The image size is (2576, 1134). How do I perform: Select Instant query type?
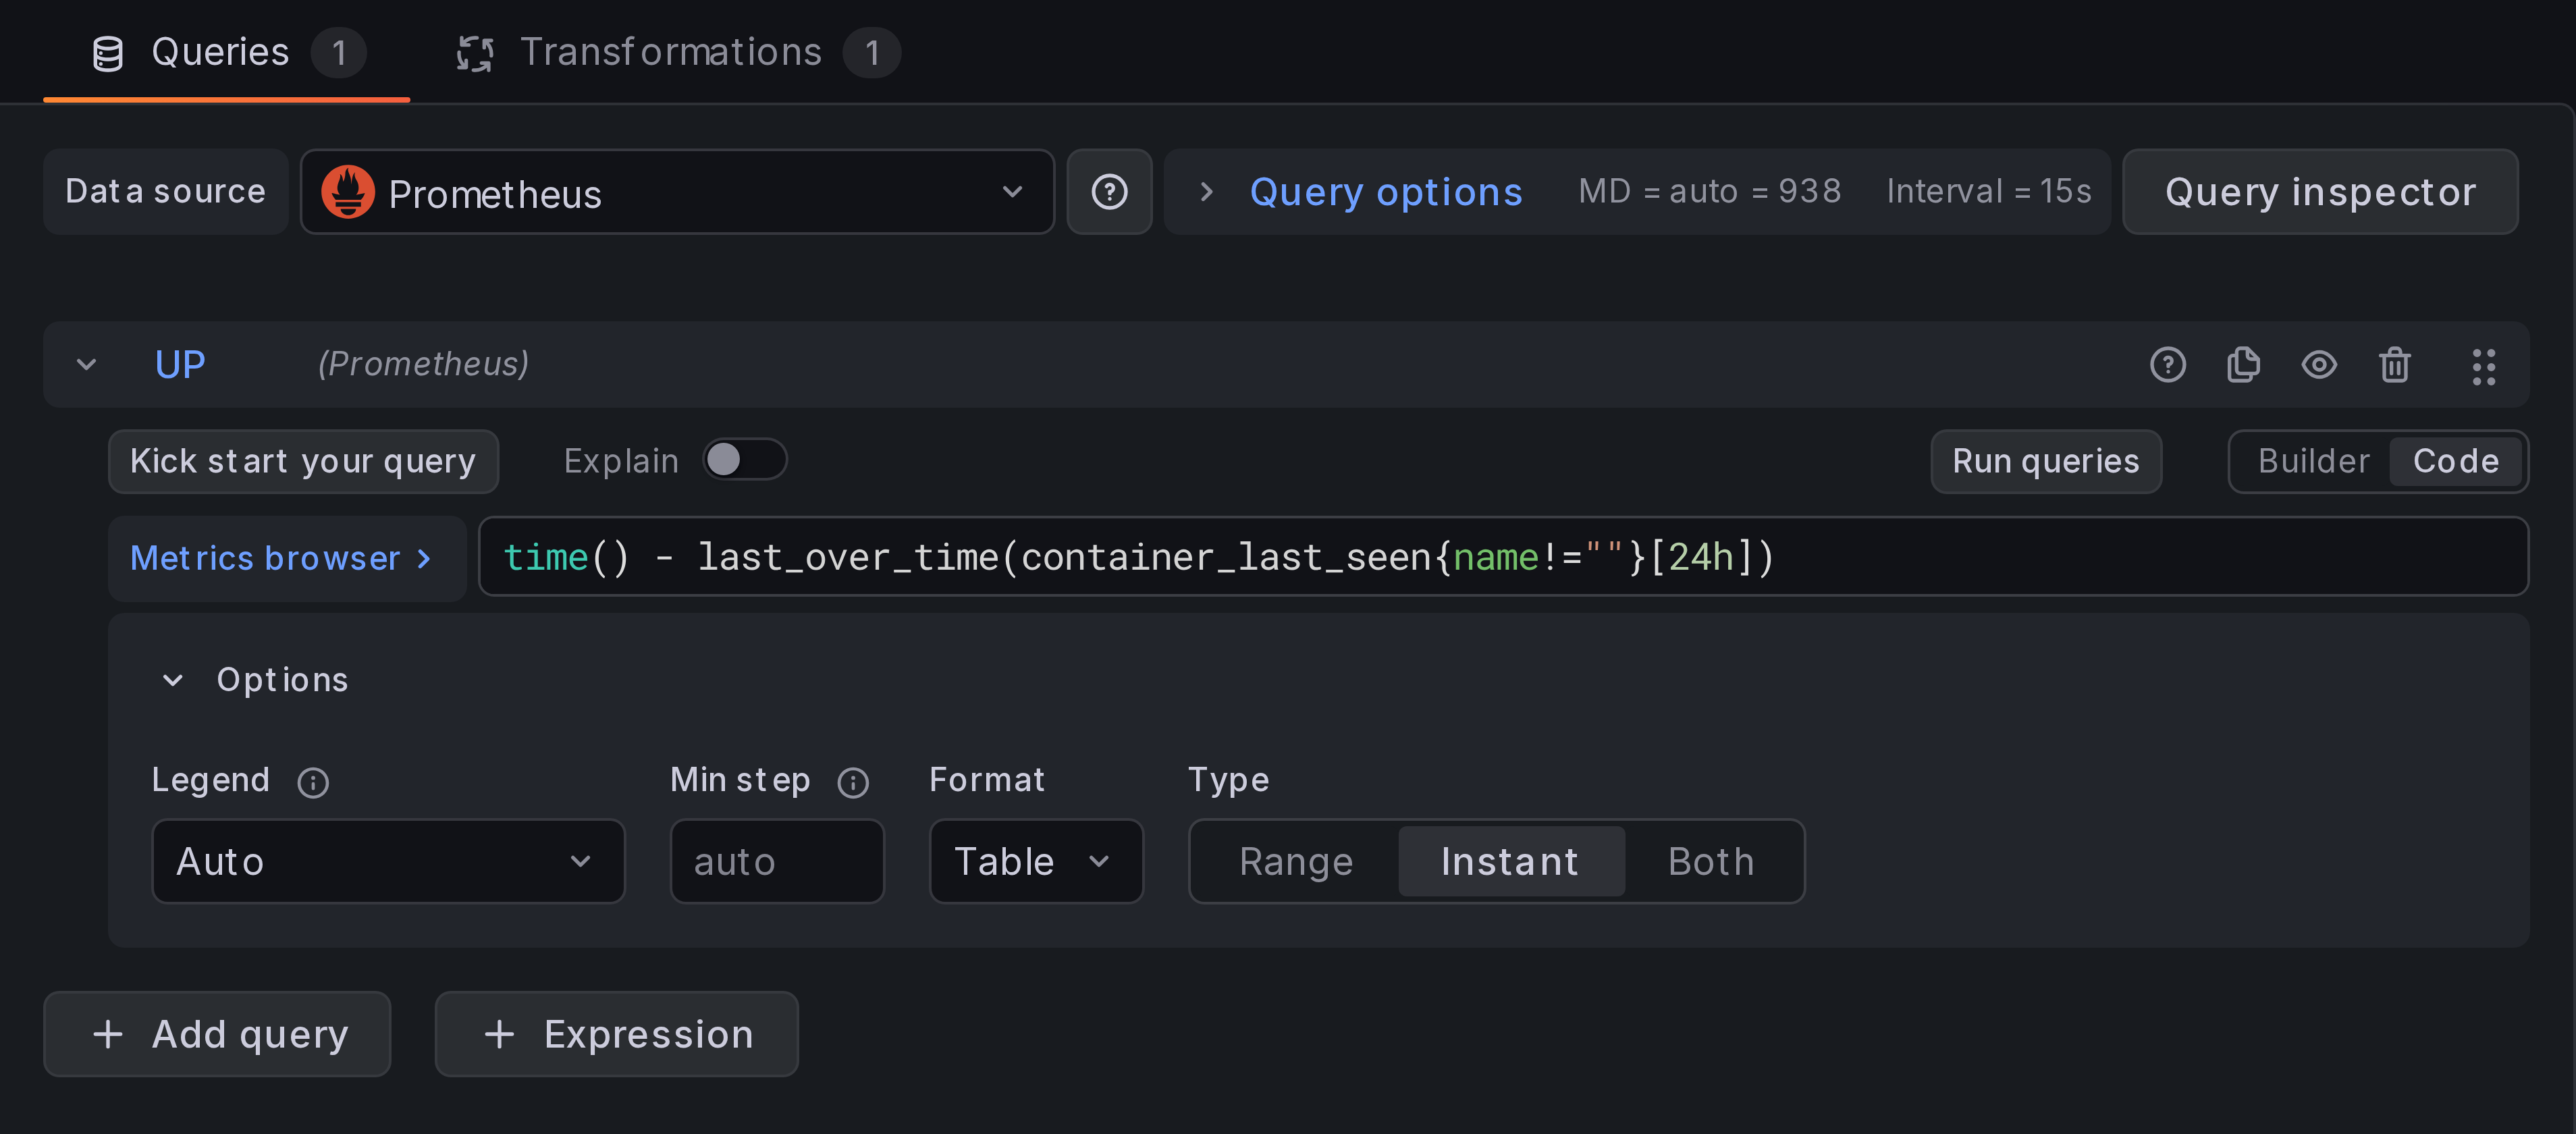click(1510, 862)
